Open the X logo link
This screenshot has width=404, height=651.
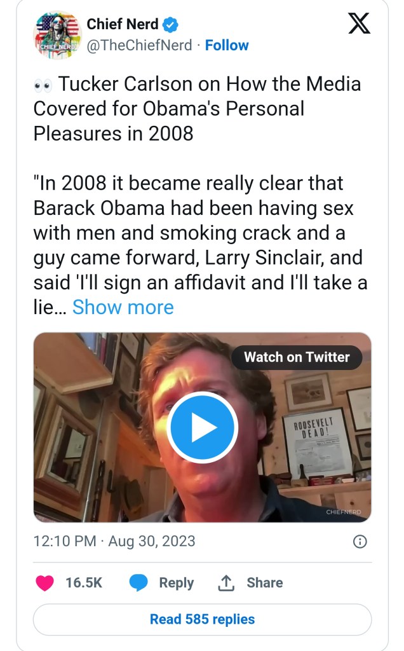tap(360, 24)
